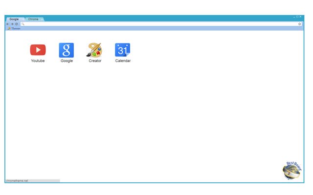Open the Themes bookmark in bookmarks bar

pos(14,28)
